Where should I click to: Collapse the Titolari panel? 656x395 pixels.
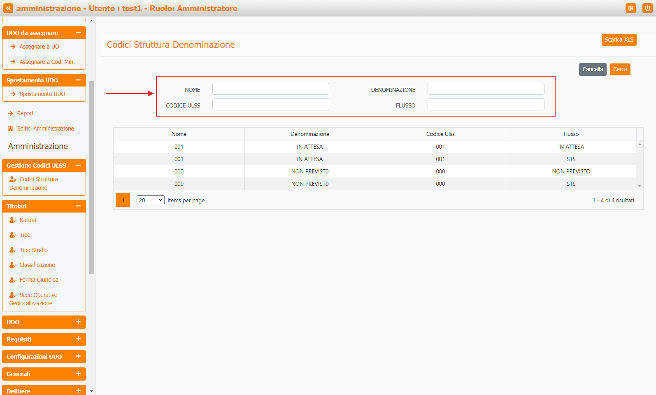78,206
